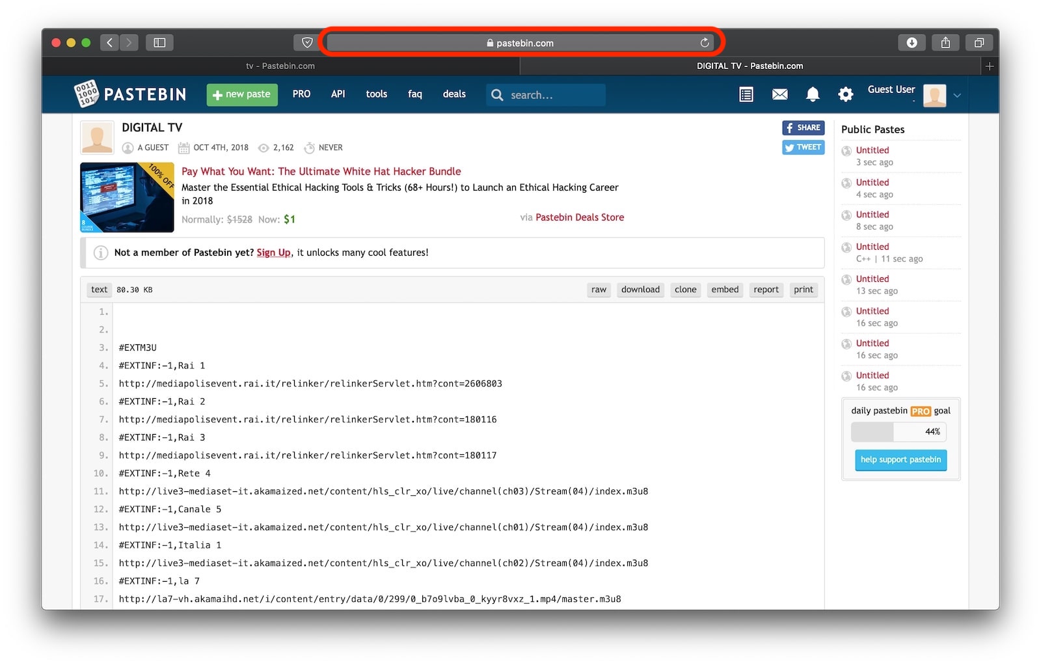1041x665 pixels.
Task: Click the globe icon beside the C++ paste
Action: pyautogui.click(x=846, y=247)
